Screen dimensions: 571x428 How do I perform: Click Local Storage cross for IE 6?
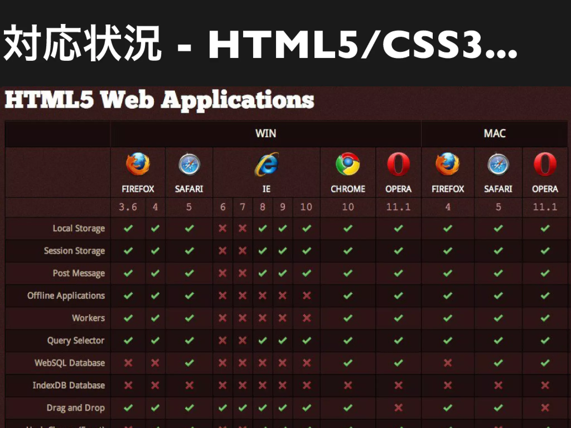point(222,228)
